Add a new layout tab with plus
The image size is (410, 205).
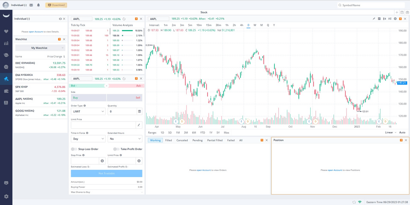[397, 12]
